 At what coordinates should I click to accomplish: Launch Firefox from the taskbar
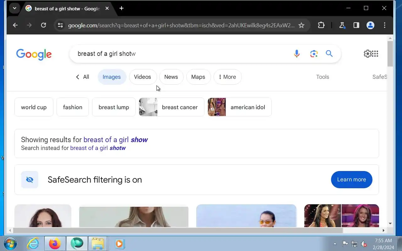pos(55,244)
